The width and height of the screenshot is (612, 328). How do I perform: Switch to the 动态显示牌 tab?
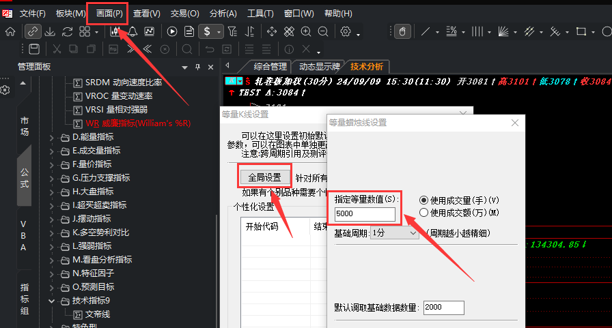click(x=319, y=67)
